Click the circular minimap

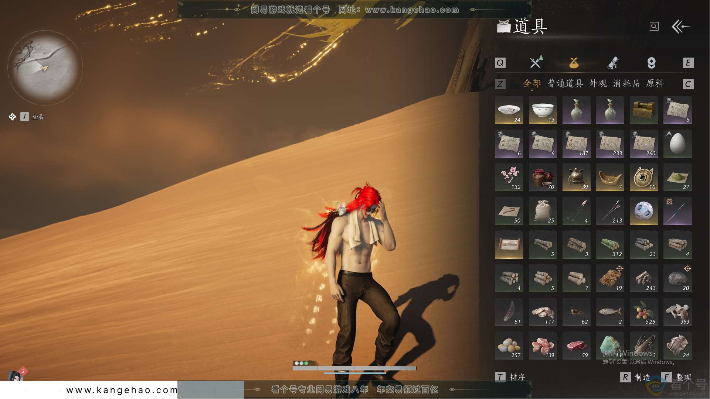pyautogui.click(x=45, y=68)
